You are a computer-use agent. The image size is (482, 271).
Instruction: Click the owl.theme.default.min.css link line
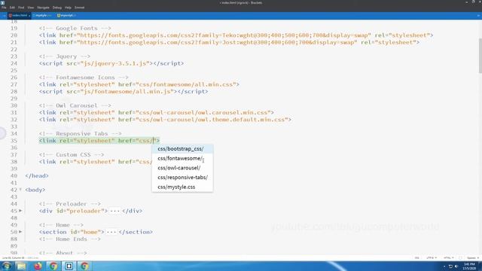point(165,120)
